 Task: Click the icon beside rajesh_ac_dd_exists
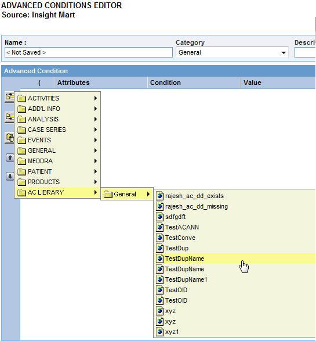(159, 196)
